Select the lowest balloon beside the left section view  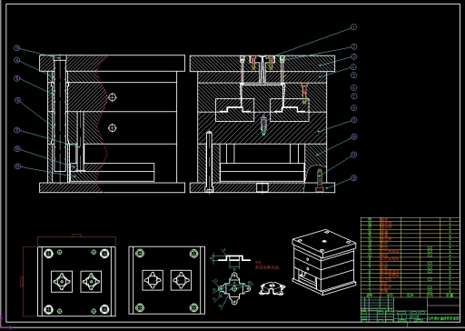[x=17, y=166]
